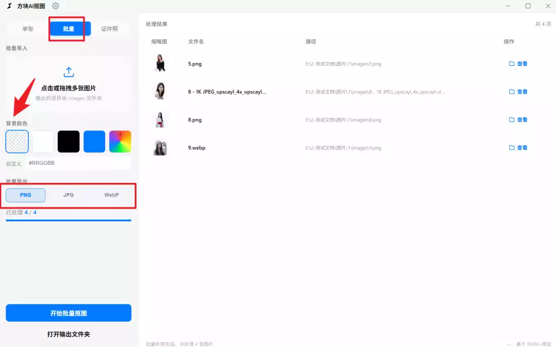Click the 已处理 4 / 4 progress text
This screenshot has height=347, width=556.
click(21, 212)
